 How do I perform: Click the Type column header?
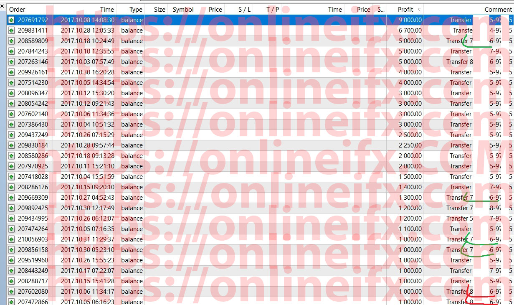[136, 10]
